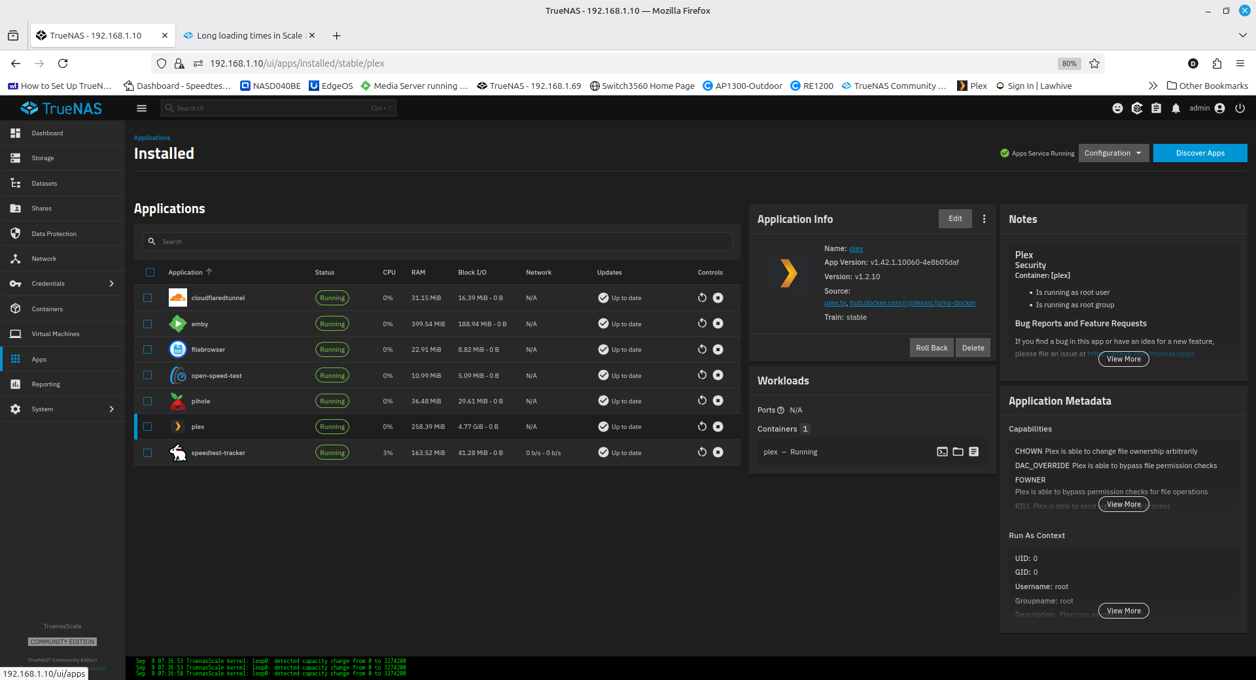This screenshot has width=1256, height=680.
Task: Expand the Credentials sidebar menu
Action: (63, 284)
